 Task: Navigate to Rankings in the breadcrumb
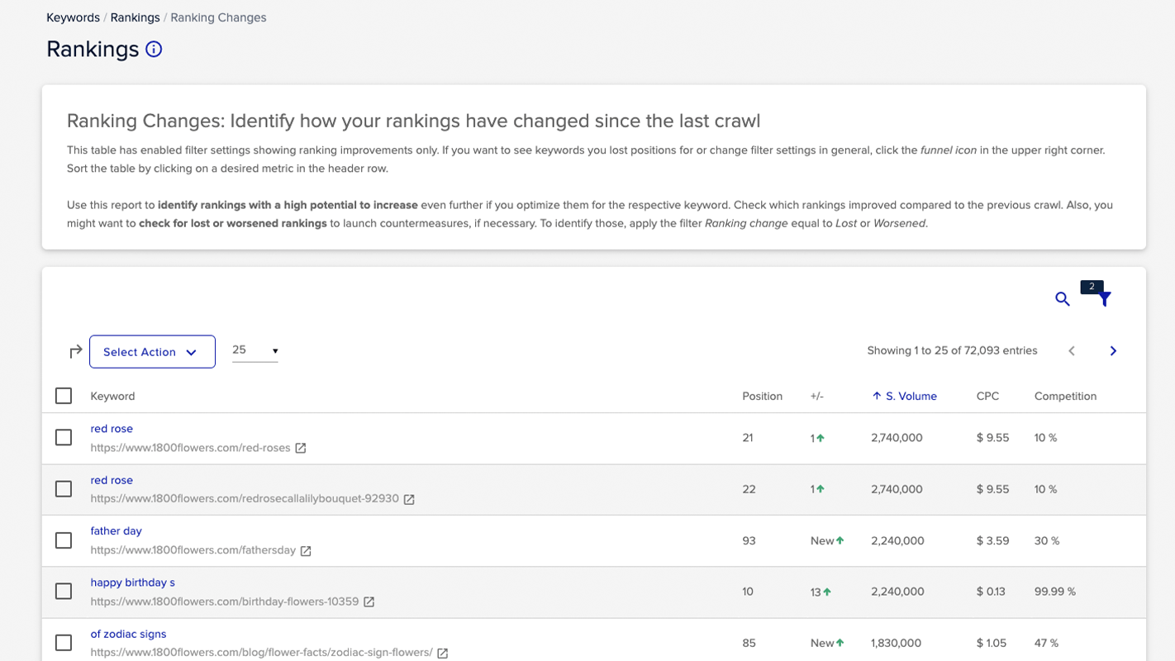(x=135, y=17)
